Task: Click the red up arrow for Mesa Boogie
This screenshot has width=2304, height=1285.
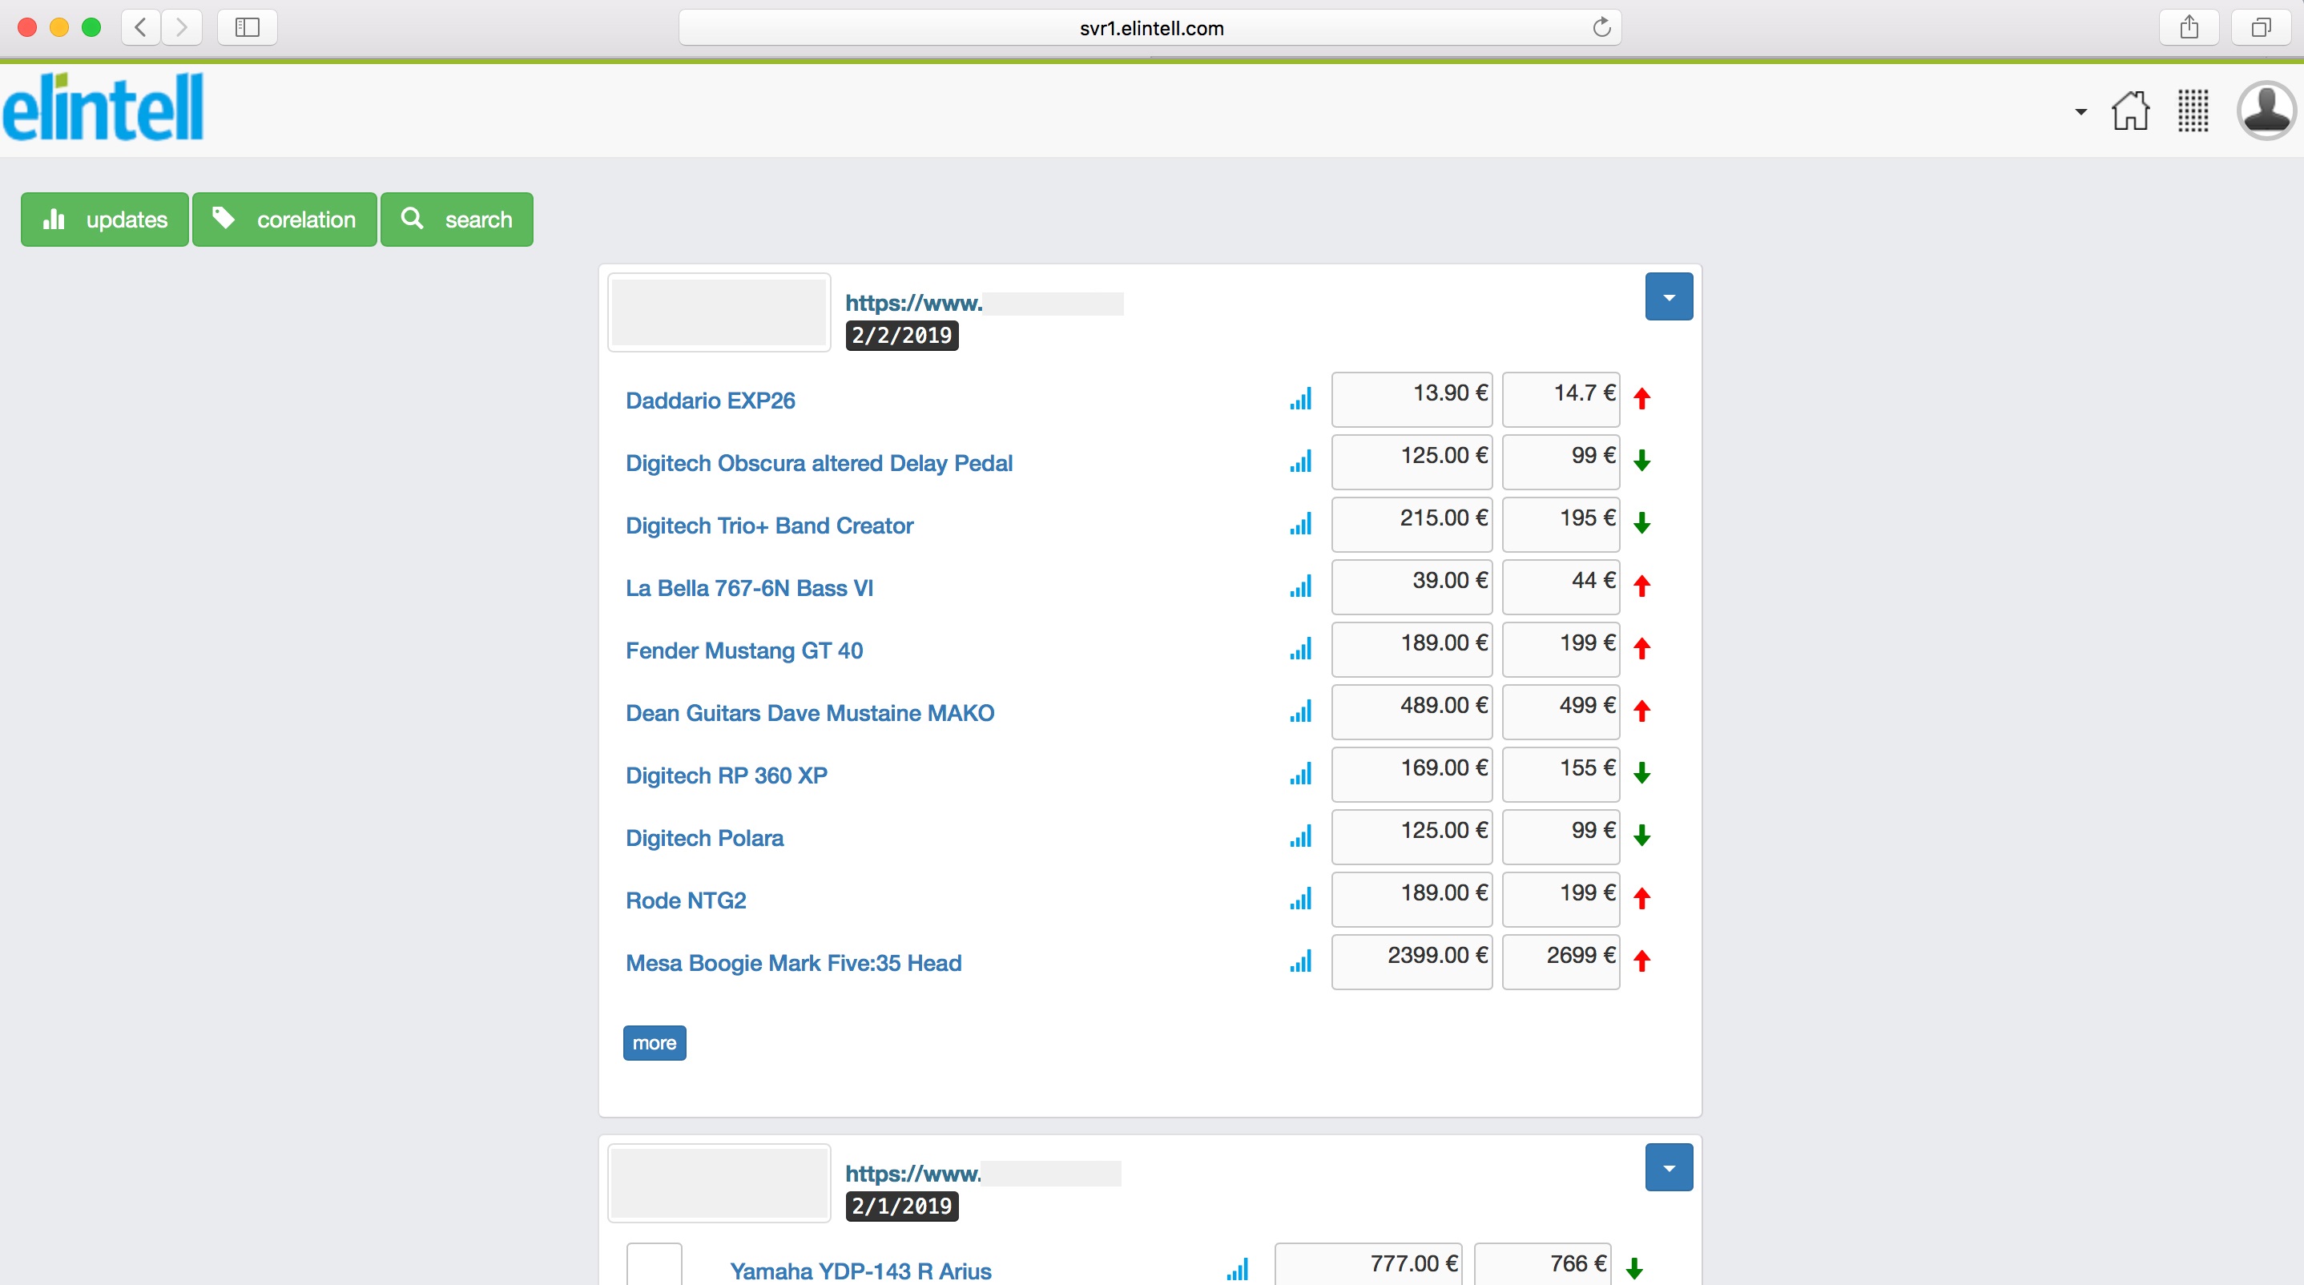Action: tap(1641, 961)
